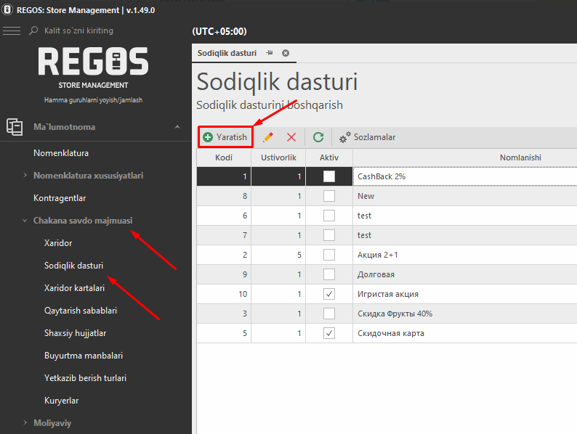
Task: Click the green refresh icon
Action: pyautogui.click(x=318, y=137)
